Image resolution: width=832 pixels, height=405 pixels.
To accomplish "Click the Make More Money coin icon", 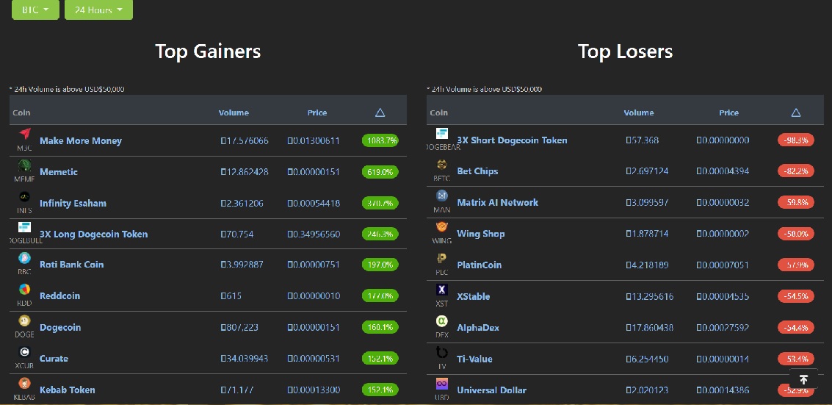I will [x=24, y=134].
